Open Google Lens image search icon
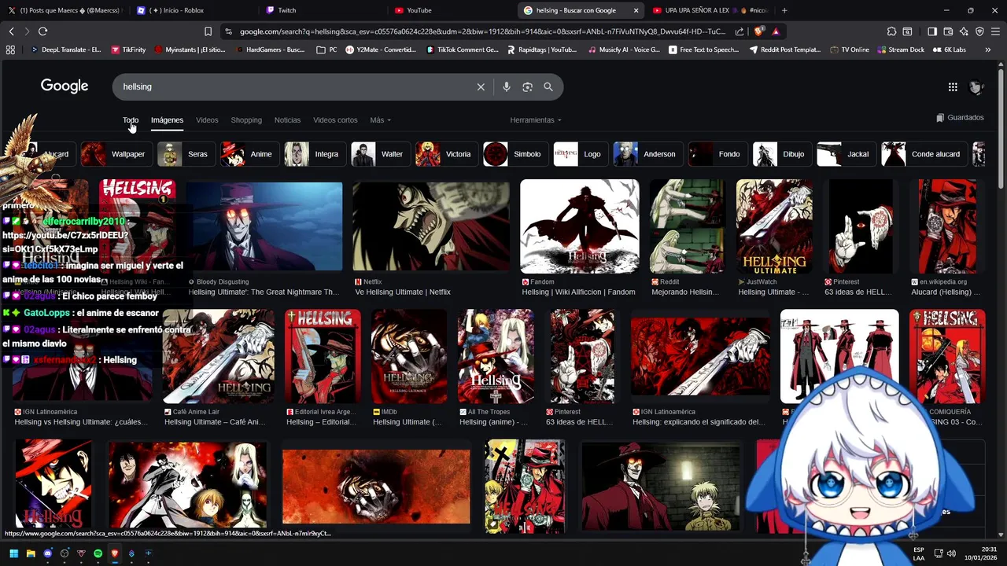 click(x=527, y=87)
